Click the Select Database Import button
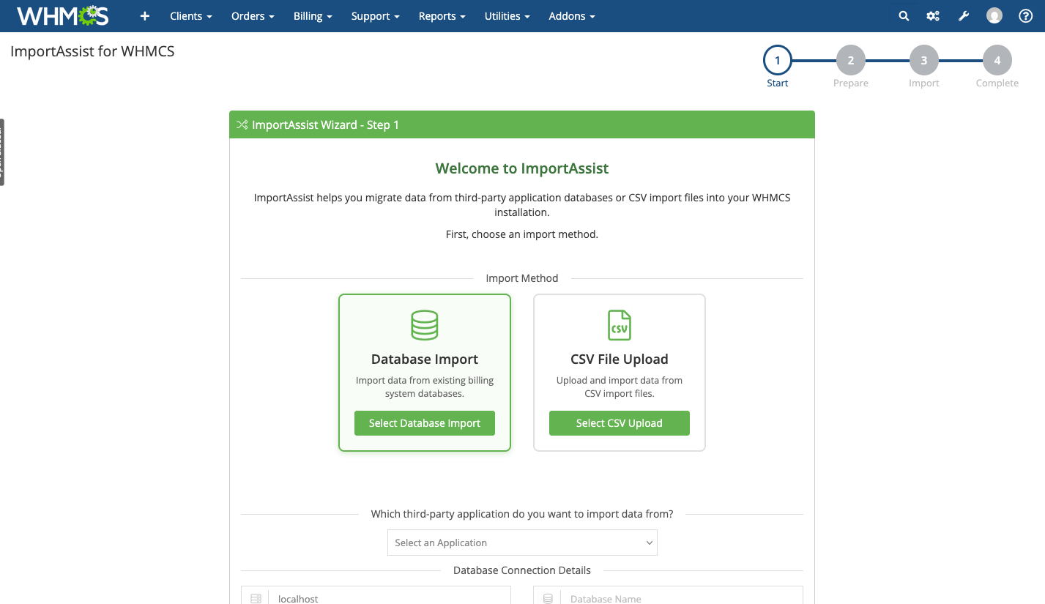The height and width of the screenshot is (604, 1045). click(425, 423)
